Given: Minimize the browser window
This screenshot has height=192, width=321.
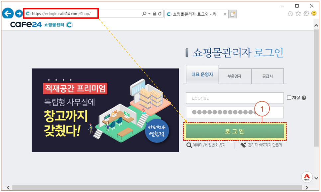Looking at the screenshot, I should pos(282,6).
